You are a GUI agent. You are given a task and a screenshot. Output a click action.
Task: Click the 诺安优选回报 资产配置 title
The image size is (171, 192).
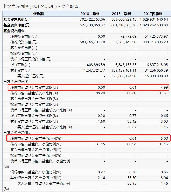click(x=40, y=6)
